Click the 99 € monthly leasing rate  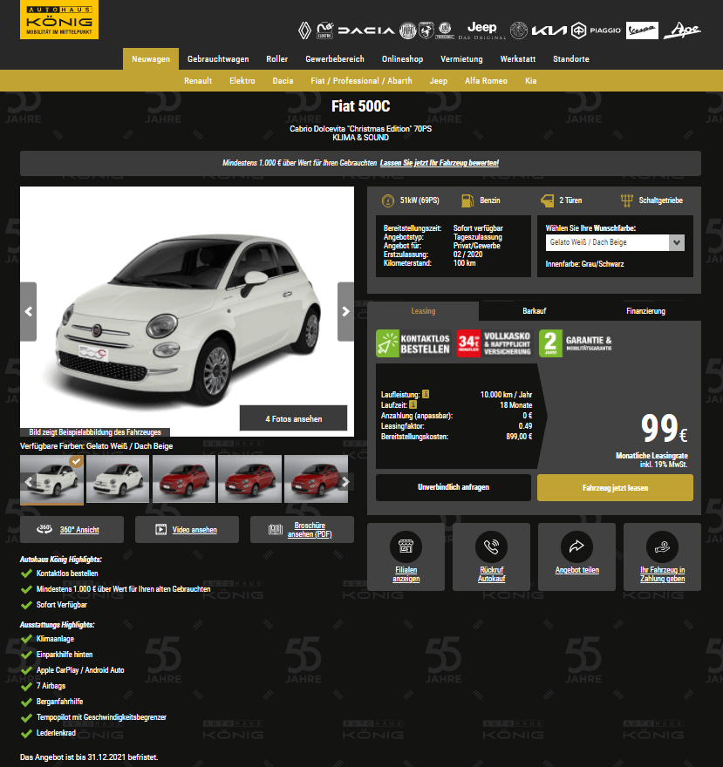(x=664, y=429)
